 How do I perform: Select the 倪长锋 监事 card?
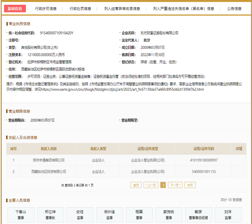[110, 215]
